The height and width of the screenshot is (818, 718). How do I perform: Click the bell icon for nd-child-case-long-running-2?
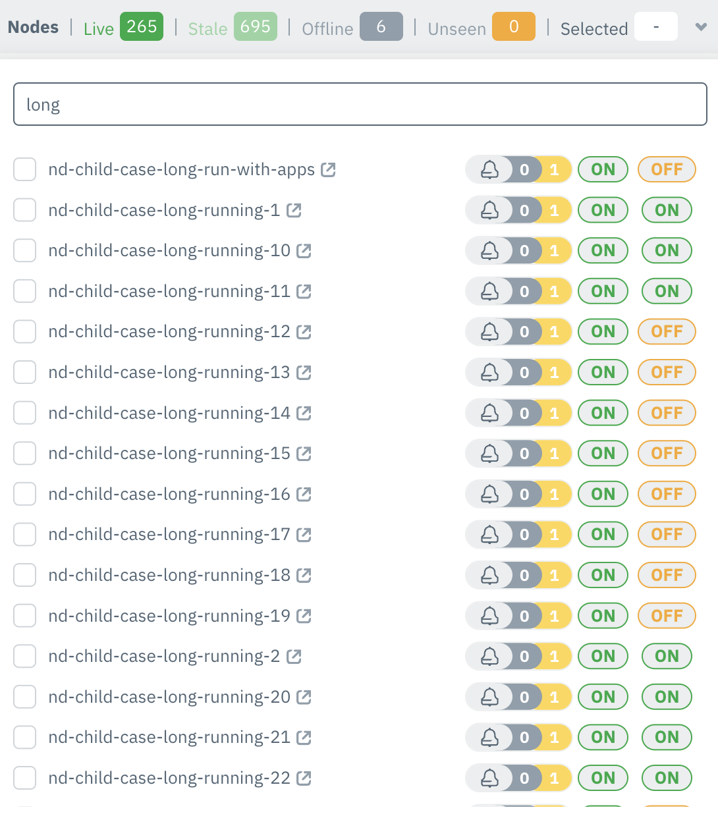(x=489, y=656)
